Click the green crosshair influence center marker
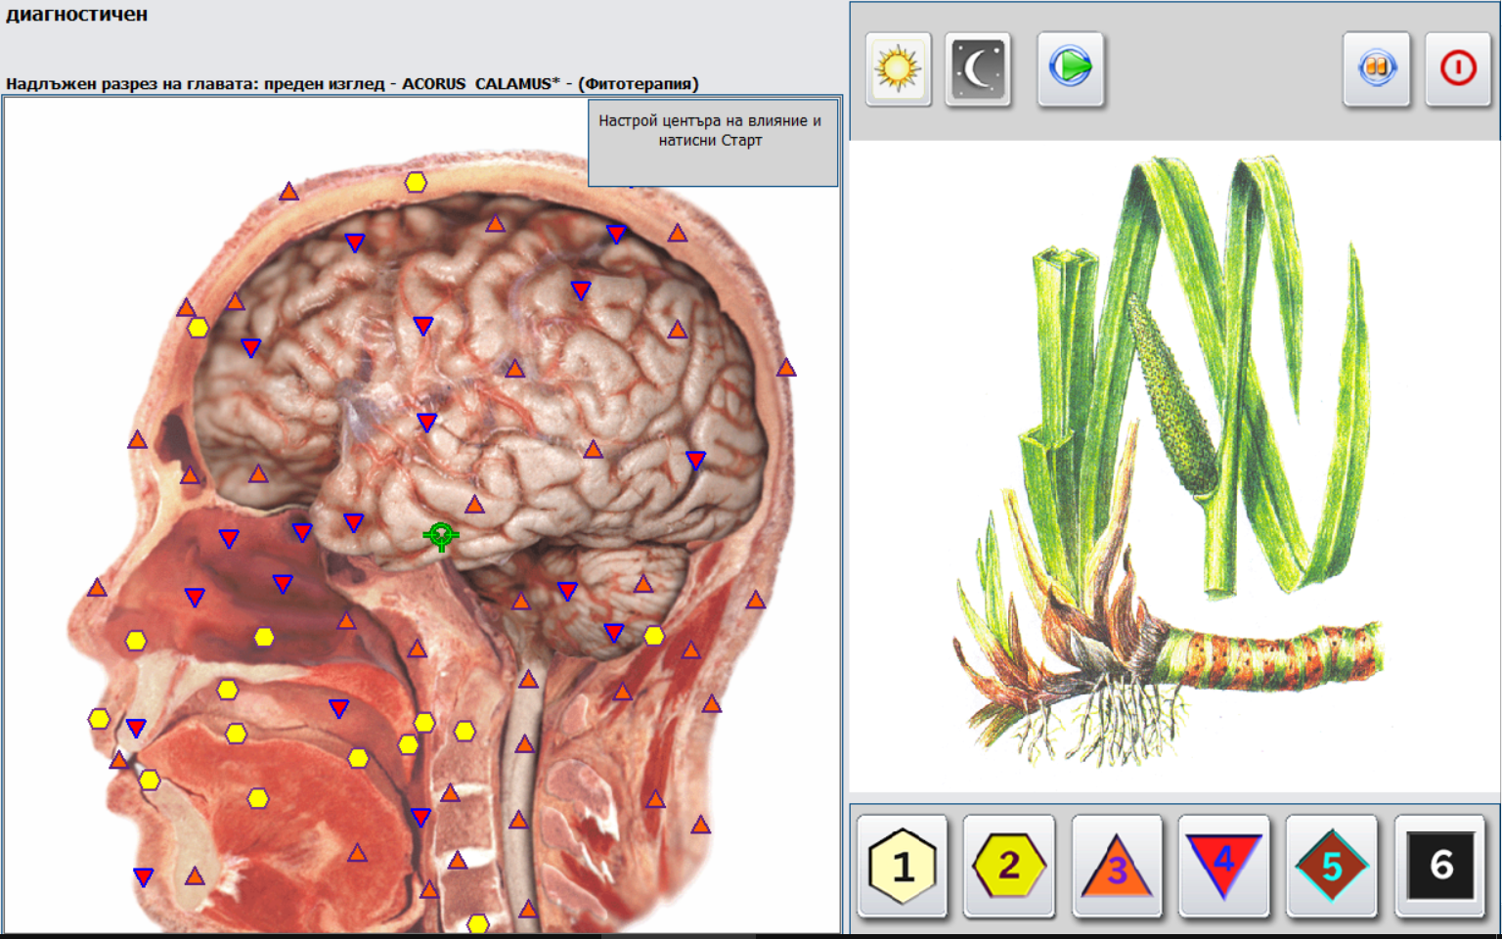Screen dimensions: 1502x939 [441, 535]
